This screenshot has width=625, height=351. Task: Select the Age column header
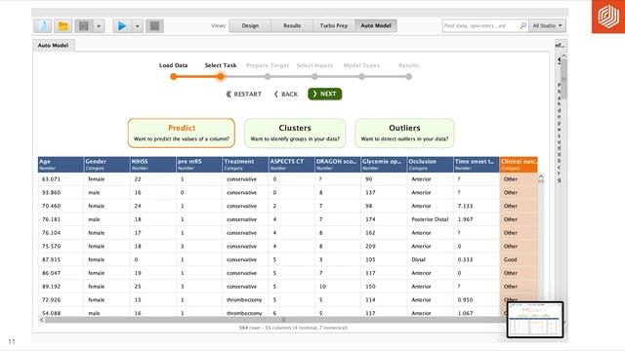pyautogui.click(x=61, y=165)
